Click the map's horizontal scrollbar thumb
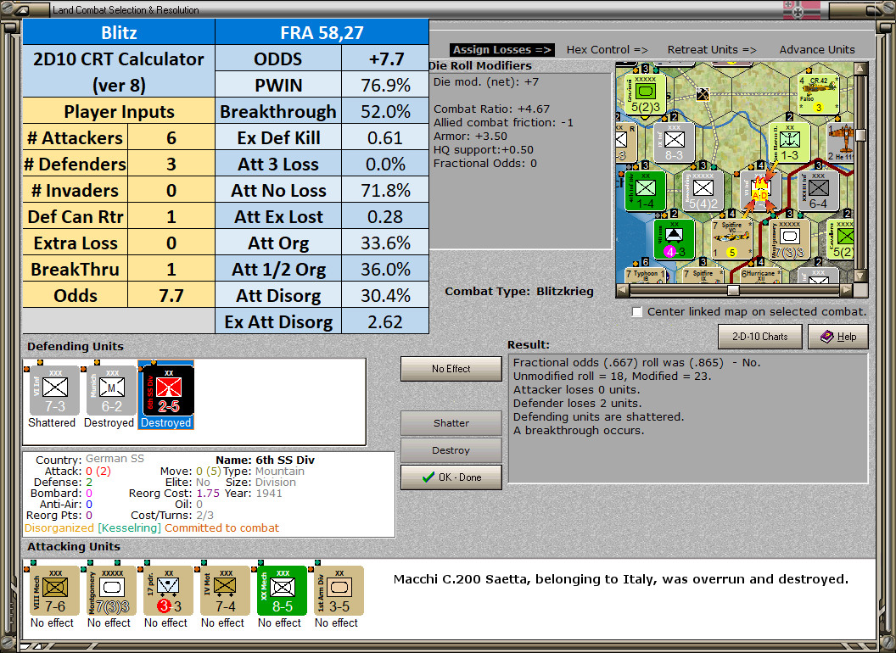Screen dimensions: 896x653 (733, 290)
